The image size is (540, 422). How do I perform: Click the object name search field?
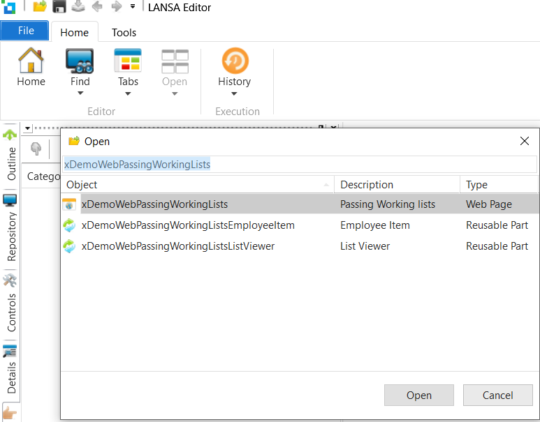point(299,165)
